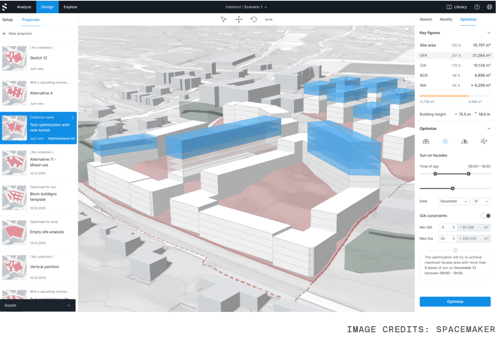498x340 pixels.
Task: Select the Optimize tab in right panel
Action: click(x=468, y=19)
